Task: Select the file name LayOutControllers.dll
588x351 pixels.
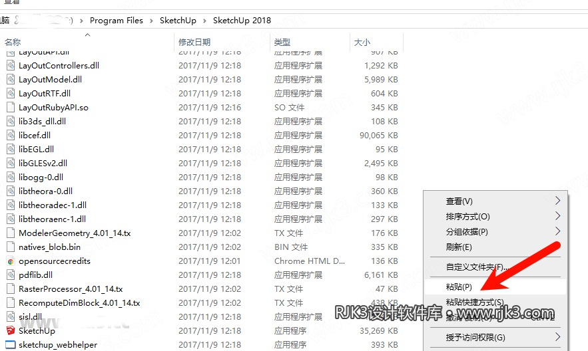Action: coord(59,66)
